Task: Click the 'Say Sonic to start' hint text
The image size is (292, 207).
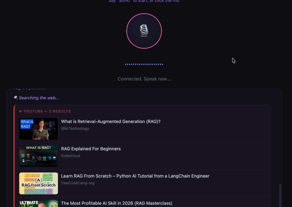Action: click(144, 1)
